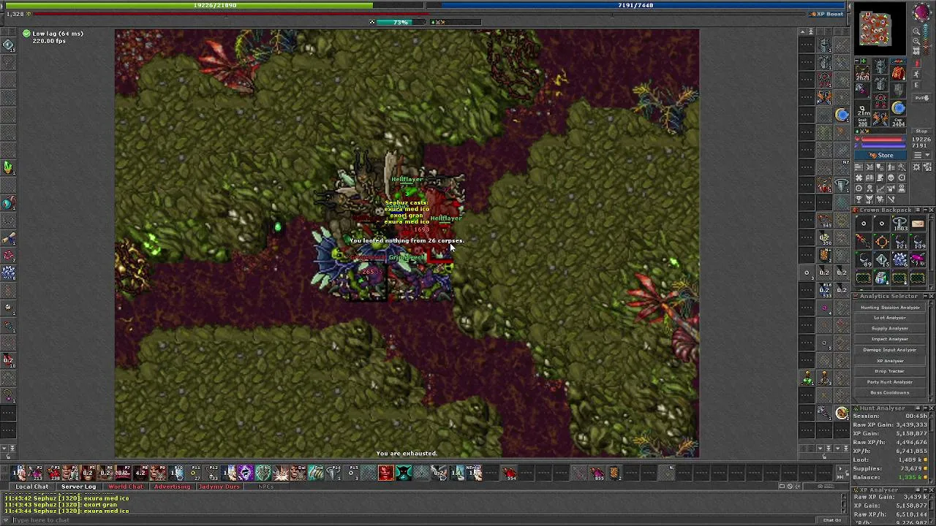The width and height of the screenshot is (936, 526).
Task: Open the Drop Tracker
Action: 890,371
